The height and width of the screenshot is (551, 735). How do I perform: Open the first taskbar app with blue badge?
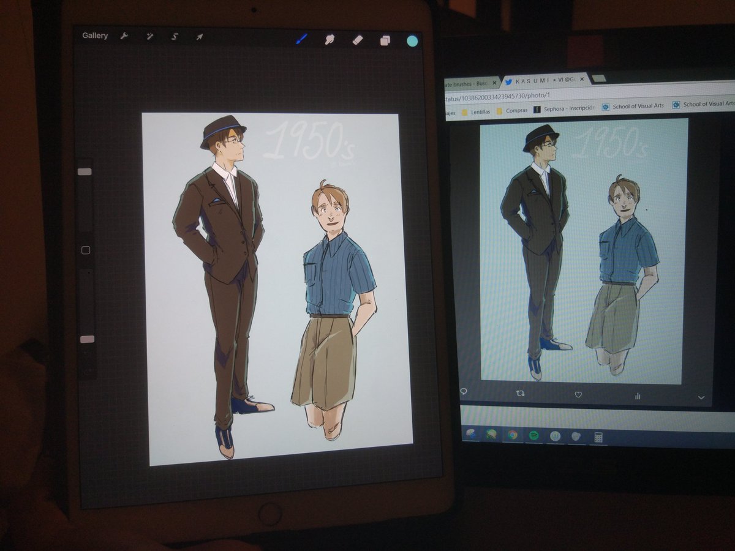[x=471, y=433]
